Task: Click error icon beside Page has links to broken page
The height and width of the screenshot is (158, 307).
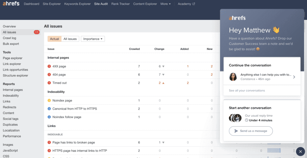Action: coord(49,142)
